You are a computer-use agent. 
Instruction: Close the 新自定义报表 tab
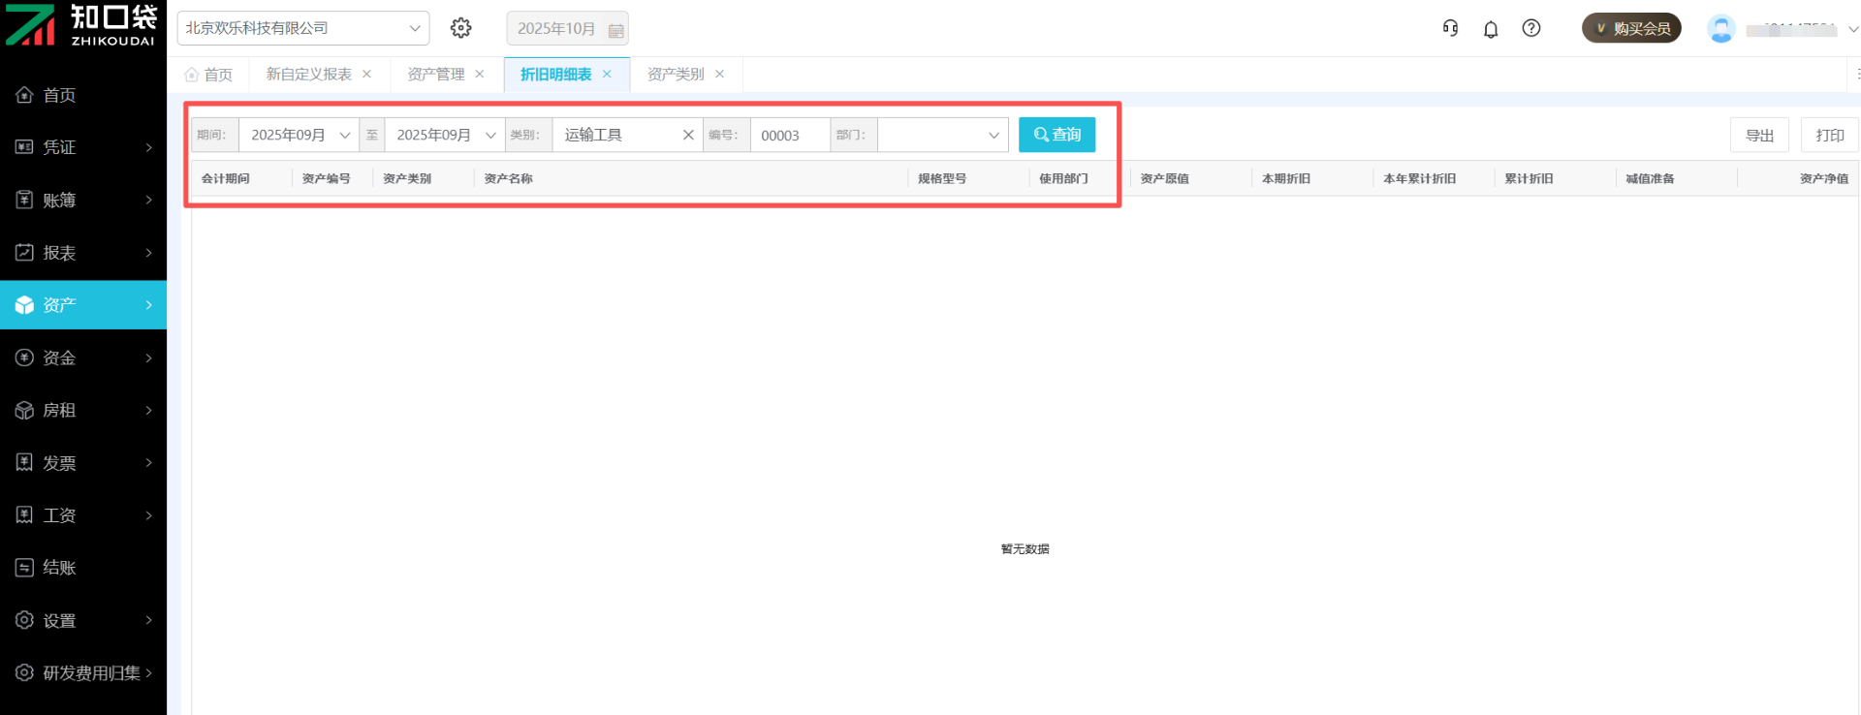tap(366, 75)
